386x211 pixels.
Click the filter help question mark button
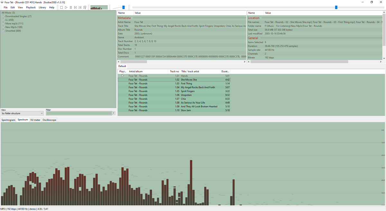114,113
